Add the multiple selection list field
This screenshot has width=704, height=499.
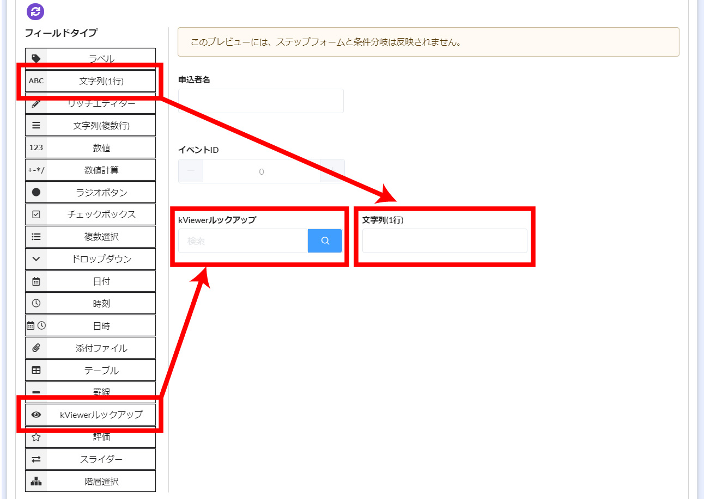(90, 237)
